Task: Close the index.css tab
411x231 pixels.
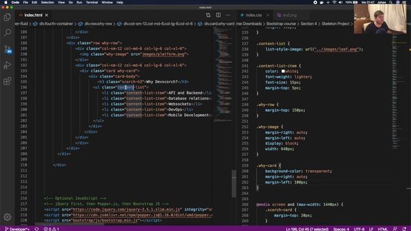Action: point(268,15)
